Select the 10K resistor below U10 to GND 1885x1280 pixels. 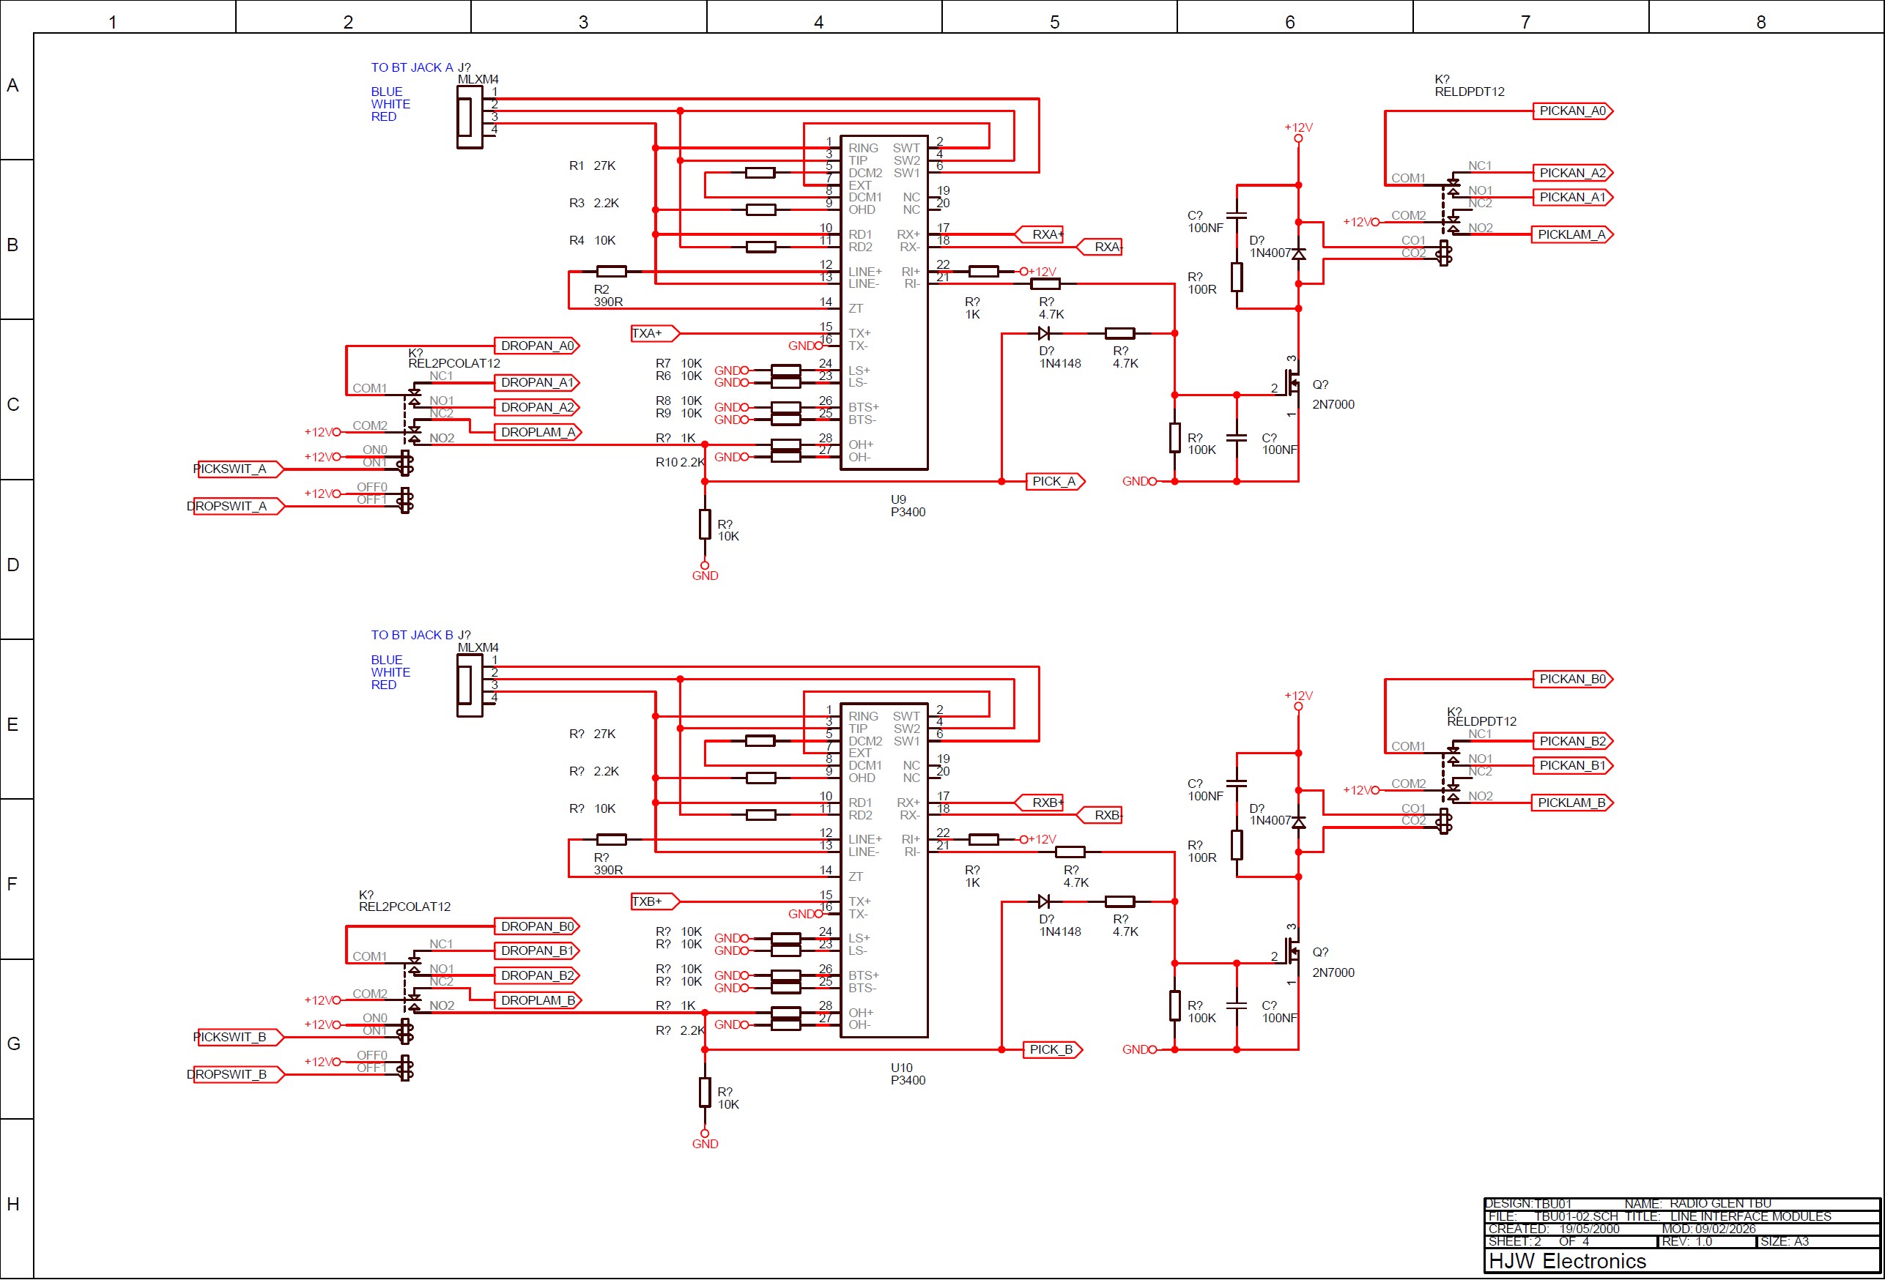(x=705, y=1092)
